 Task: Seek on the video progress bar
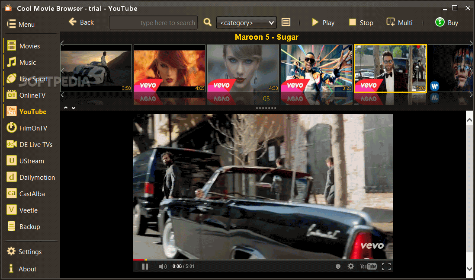[x=263, y=260]
